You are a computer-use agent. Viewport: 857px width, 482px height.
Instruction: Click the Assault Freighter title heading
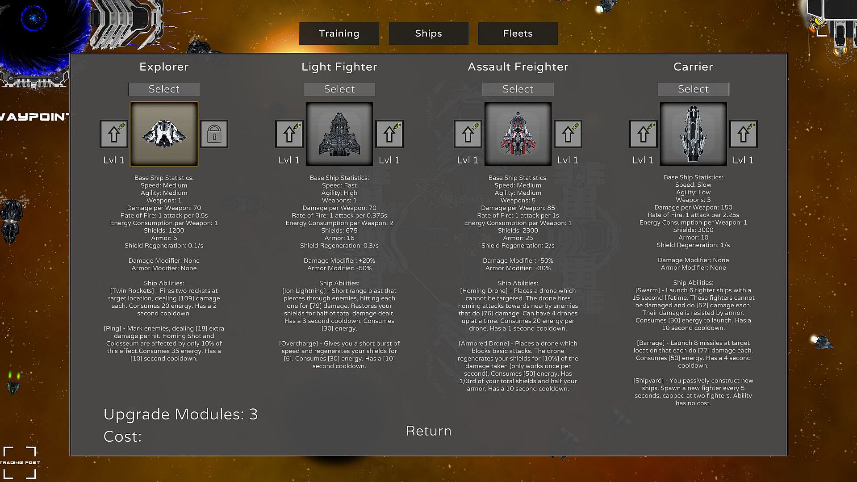point(518,67)
